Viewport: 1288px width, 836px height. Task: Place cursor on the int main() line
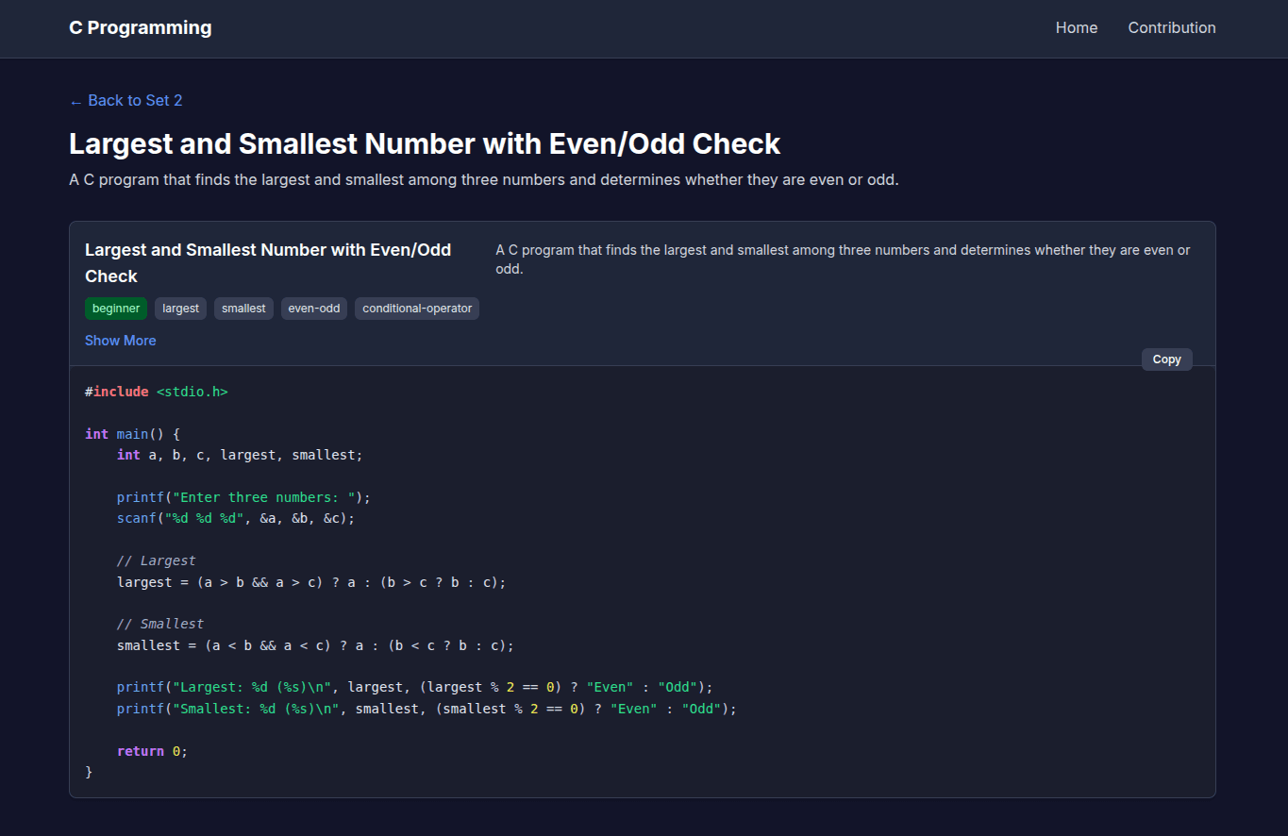point(132,434)
